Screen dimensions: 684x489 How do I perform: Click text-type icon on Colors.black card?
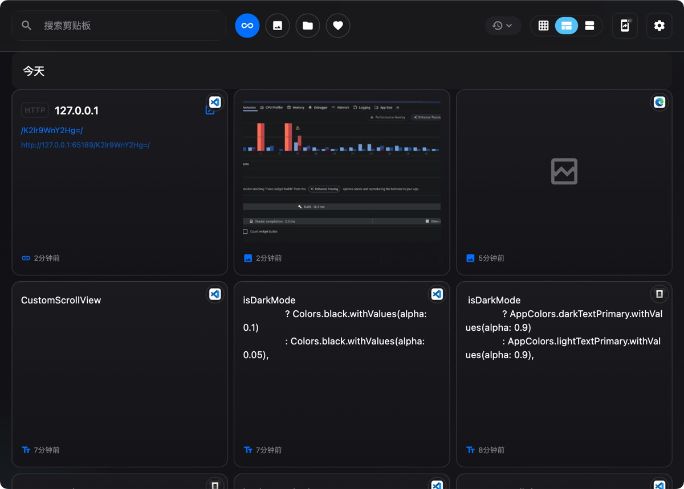point(248,450)
